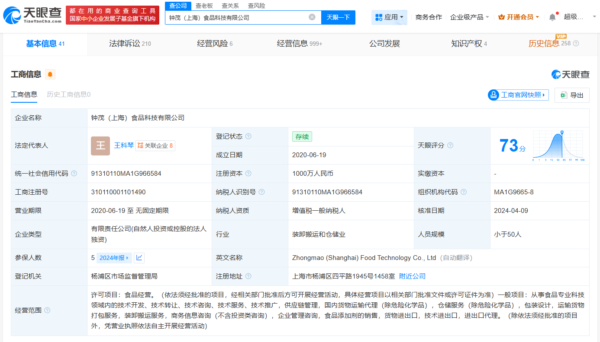Open the 附近公司 link
The image size is (600, 342).
[413, 276]
